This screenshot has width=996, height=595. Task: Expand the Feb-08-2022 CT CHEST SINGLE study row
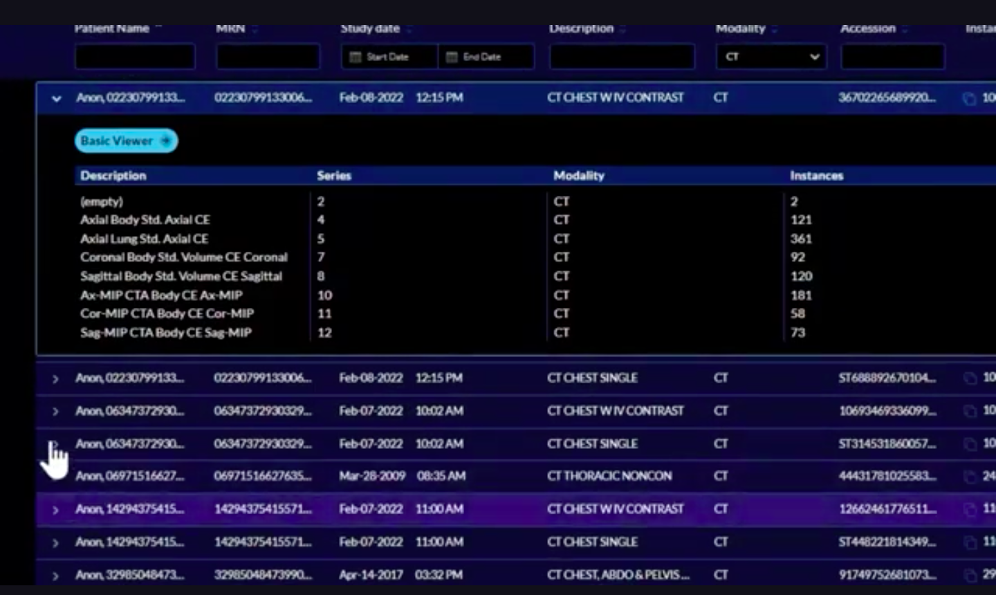pos(55,378)
